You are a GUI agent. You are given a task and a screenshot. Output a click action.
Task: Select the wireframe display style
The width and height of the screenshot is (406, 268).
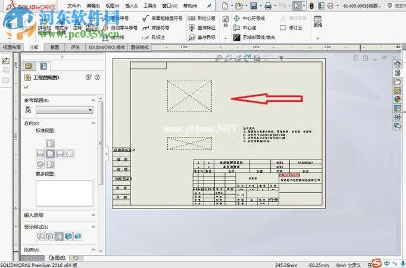point(40,236)
